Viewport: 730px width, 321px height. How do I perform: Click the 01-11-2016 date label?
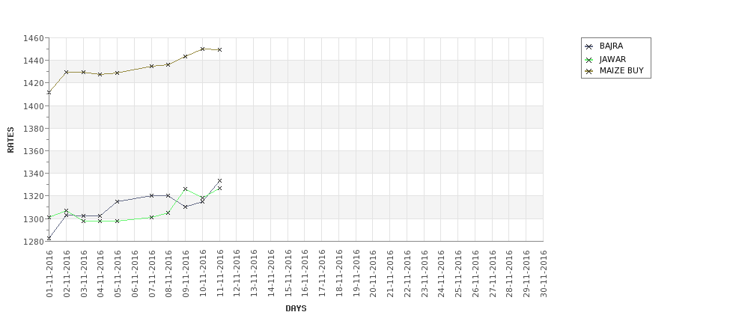pos(49,274)
